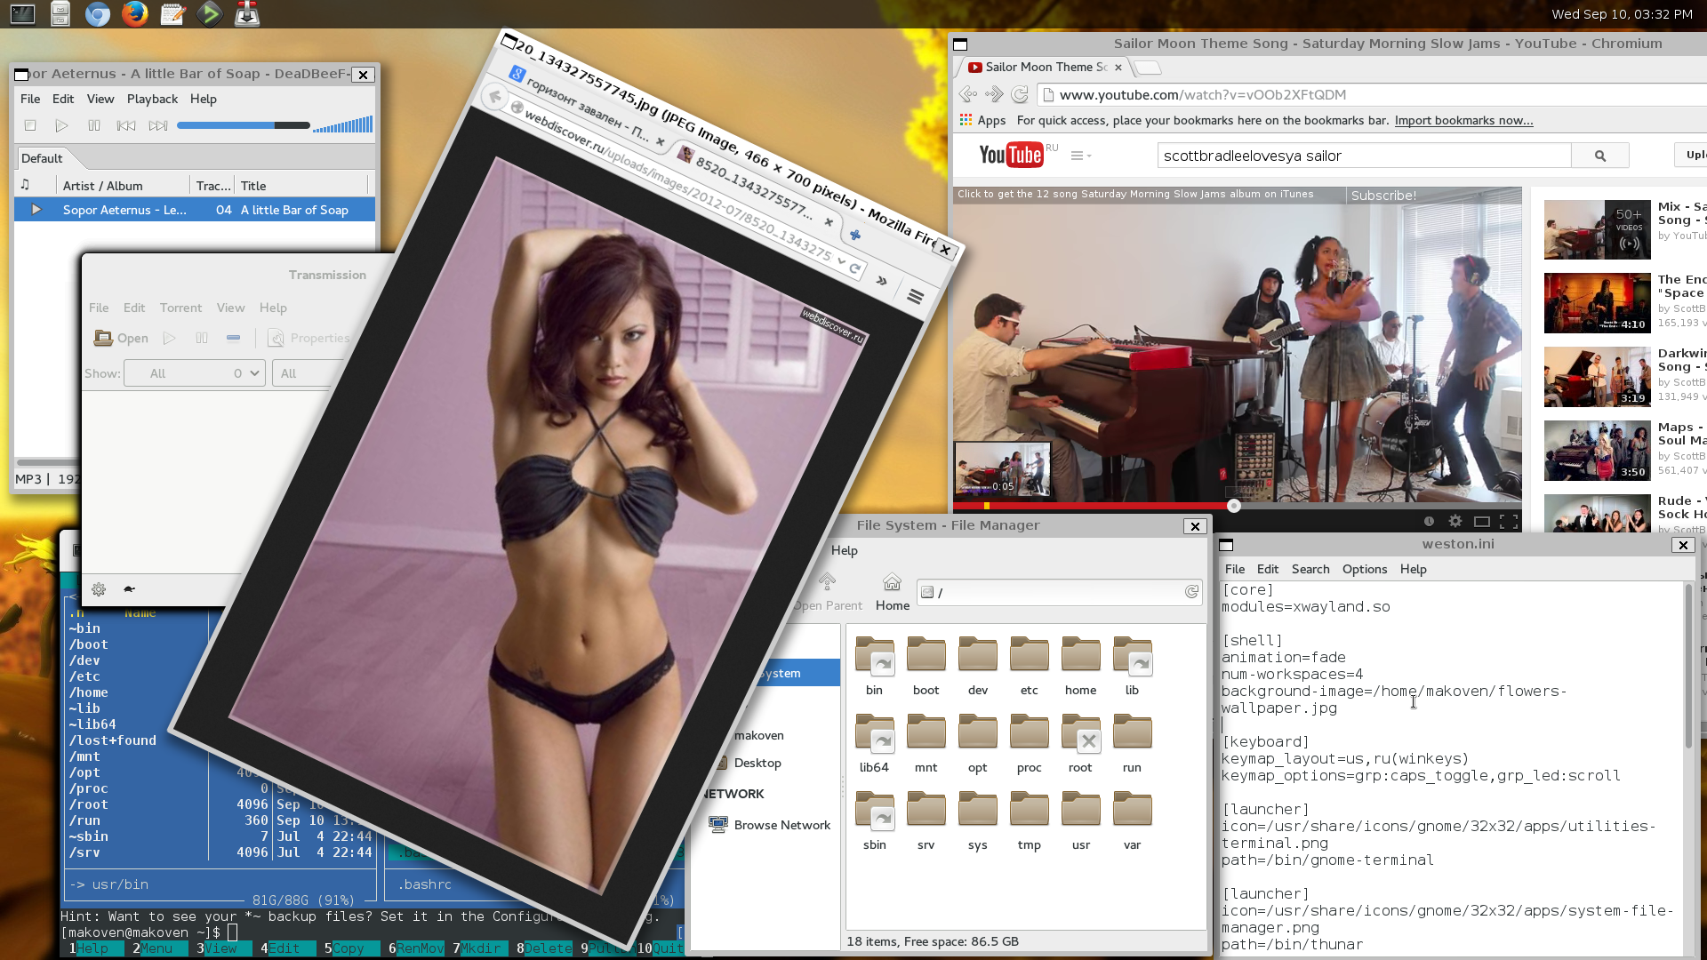Viewport: 1707px width, 960px height.
Task: Go forward in Chromium
Action: (994, 94)
